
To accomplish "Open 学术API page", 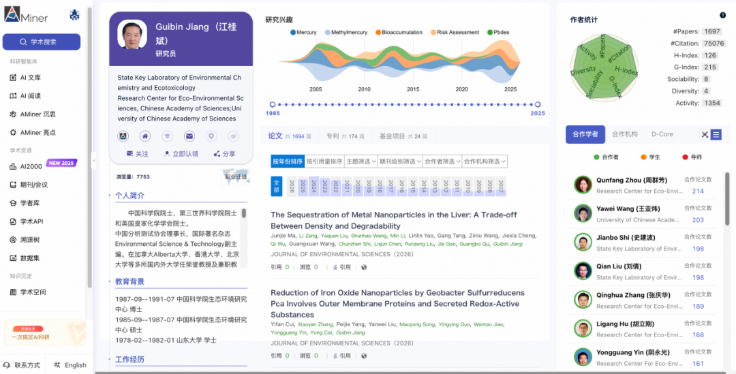I will (27, 221).
